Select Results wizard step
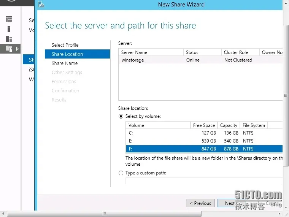 coord(59,100)
